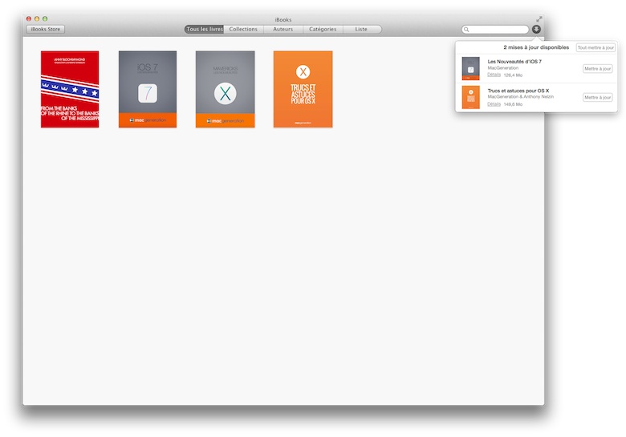Screen dimensions: 626x437
Task: Toggle the downloads/updates arrow icon
Action: click(536, 29)
